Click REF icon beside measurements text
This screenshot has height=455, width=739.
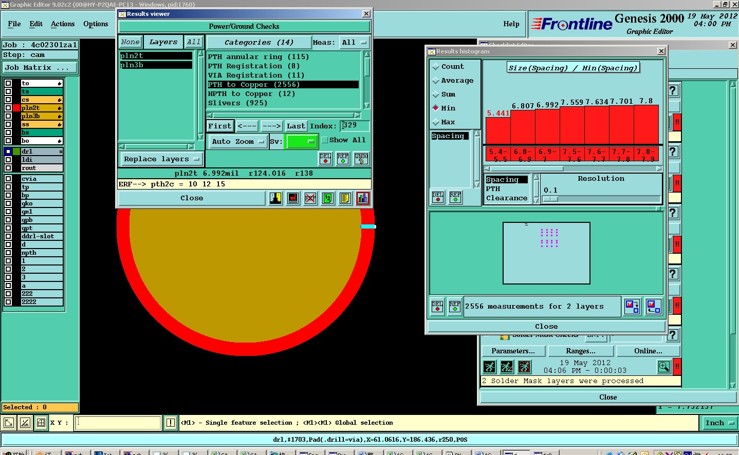coord(455,307)
